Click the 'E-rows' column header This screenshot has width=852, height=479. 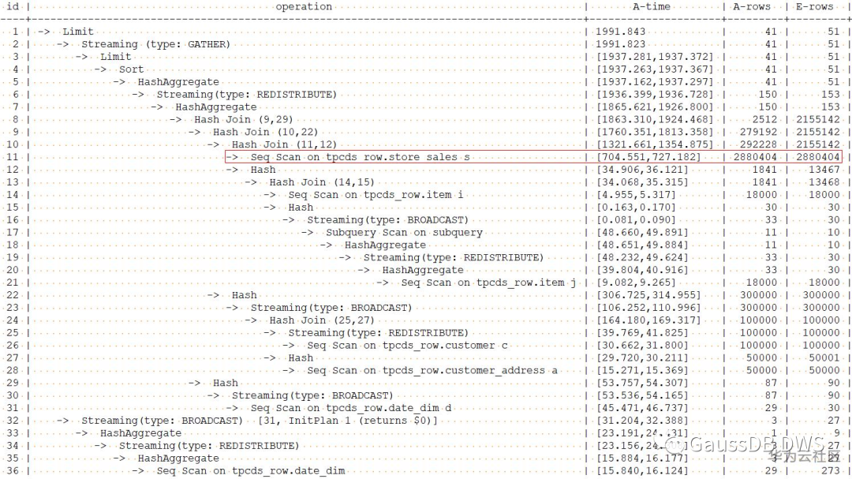pyautogui.click(x=814, y=6)
